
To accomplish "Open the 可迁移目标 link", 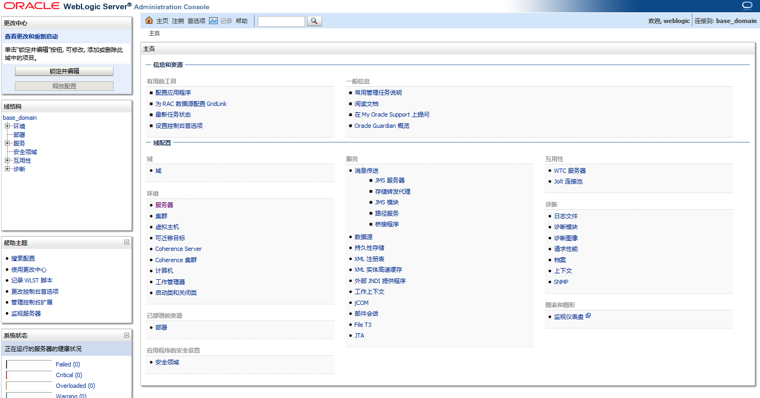I will tap(170, 238).
